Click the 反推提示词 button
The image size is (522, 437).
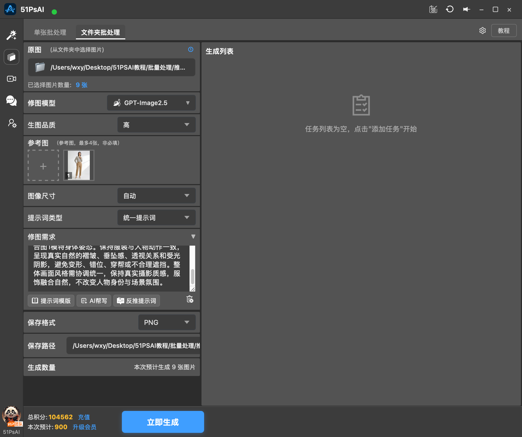(x=137, y=301)
